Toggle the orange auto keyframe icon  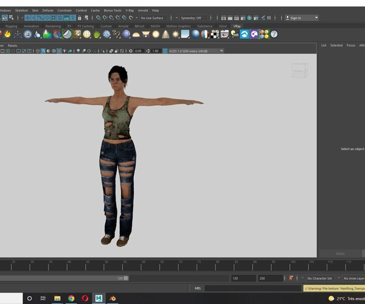coord(291,278)
